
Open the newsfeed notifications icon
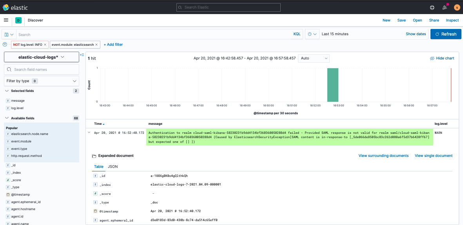(445, 7)
